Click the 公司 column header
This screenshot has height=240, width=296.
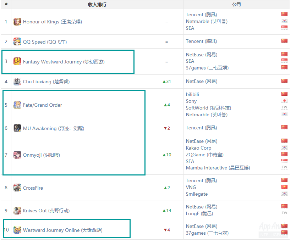click(236, 5)
